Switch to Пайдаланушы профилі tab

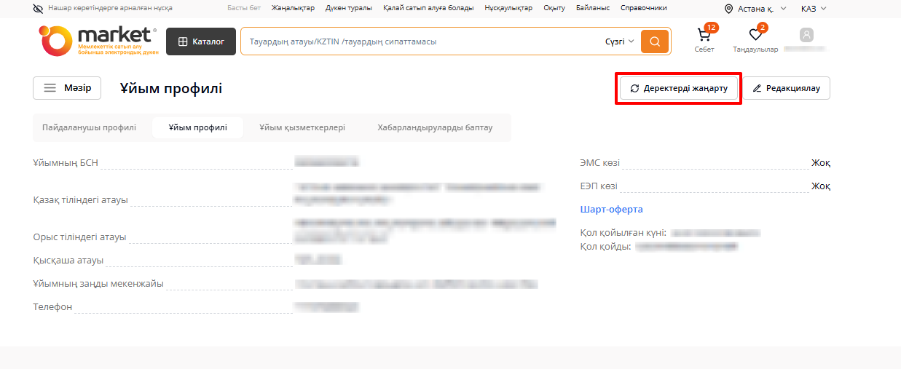(x=89, y=127)
